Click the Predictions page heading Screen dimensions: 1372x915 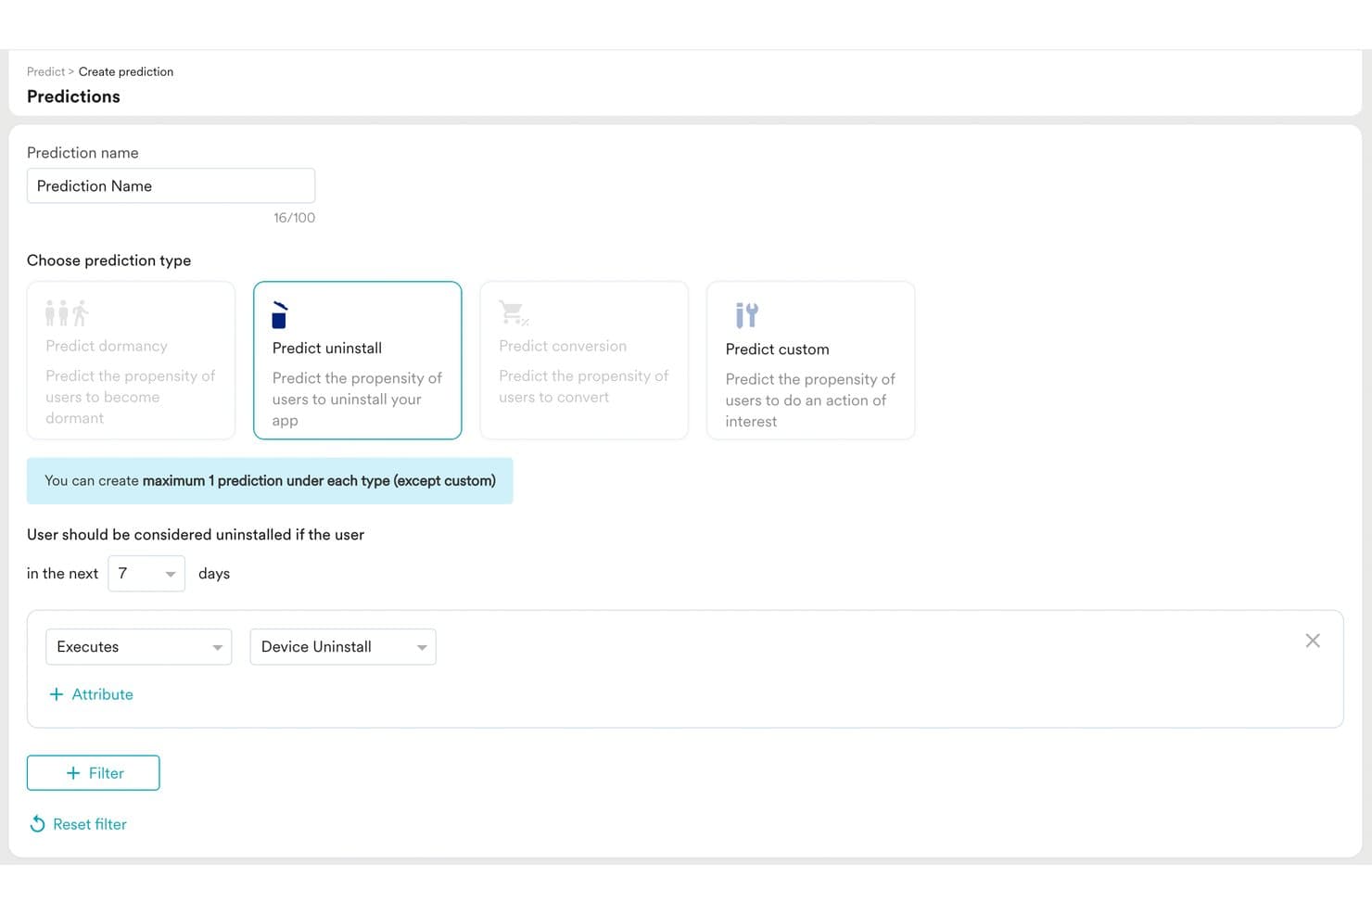pyautogui.click(x=73, y=96)
